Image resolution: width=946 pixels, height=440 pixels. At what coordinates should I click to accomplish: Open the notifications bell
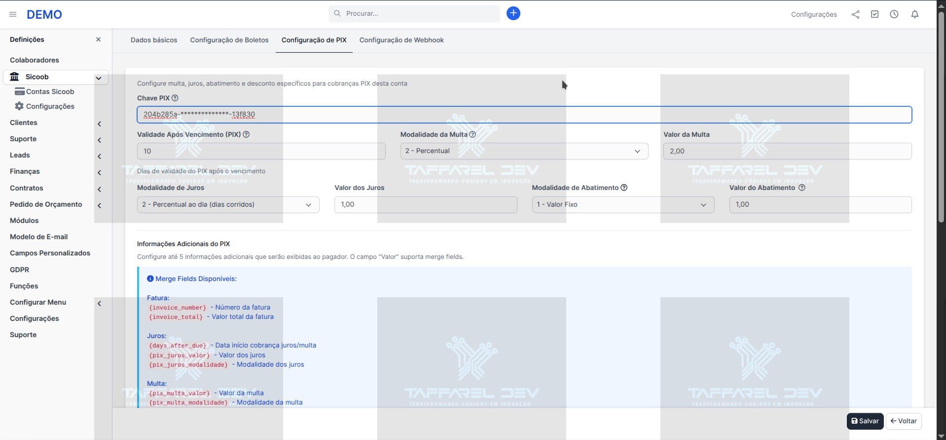tap(914, 14)
